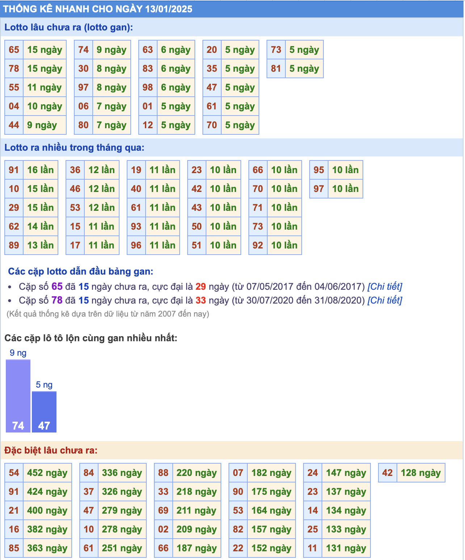Click '13 lần' value for number 89

coord(41,245)
